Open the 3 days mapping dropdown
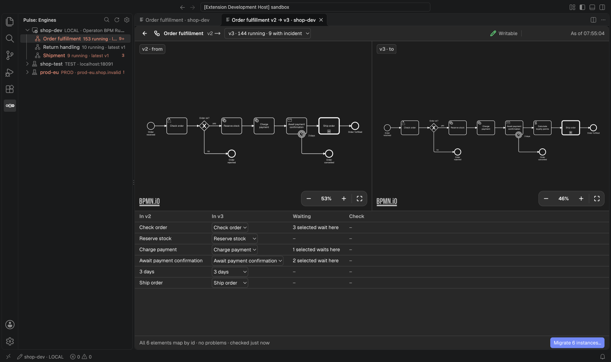 point(230,272)
